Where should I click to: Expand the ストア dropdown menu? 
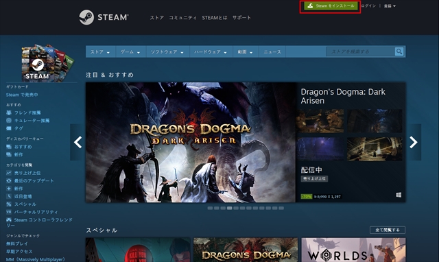tap(100, 52)
